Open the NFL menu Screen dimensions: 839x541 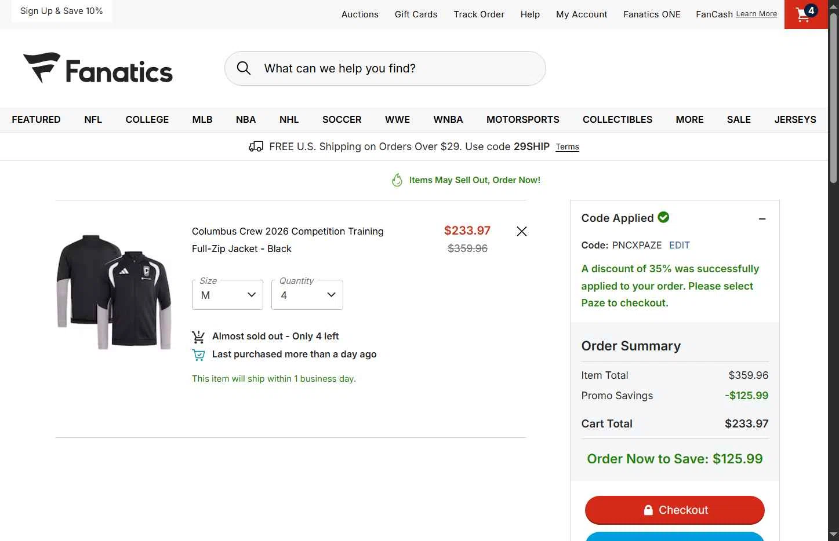pyautogui.click(x=93, y=119)
